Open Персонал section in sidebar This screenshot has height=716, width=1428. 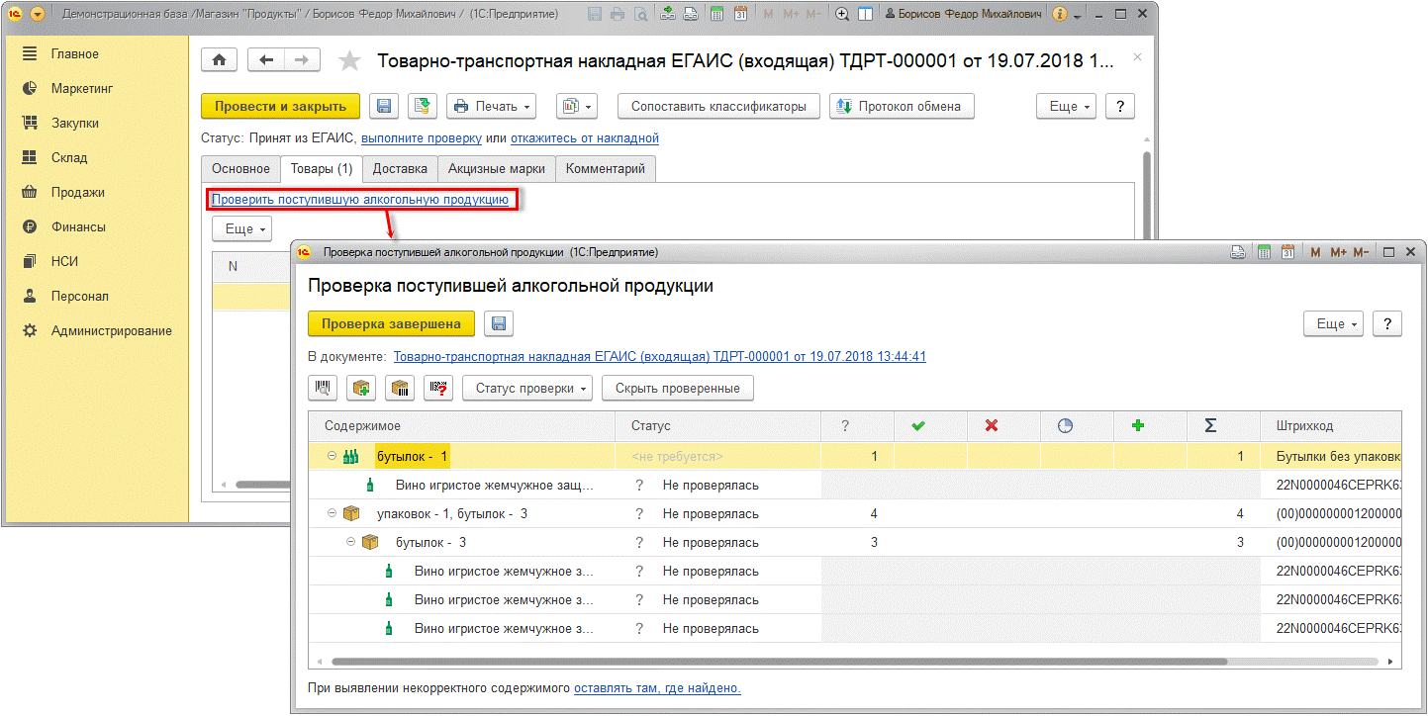coord(80,296)
